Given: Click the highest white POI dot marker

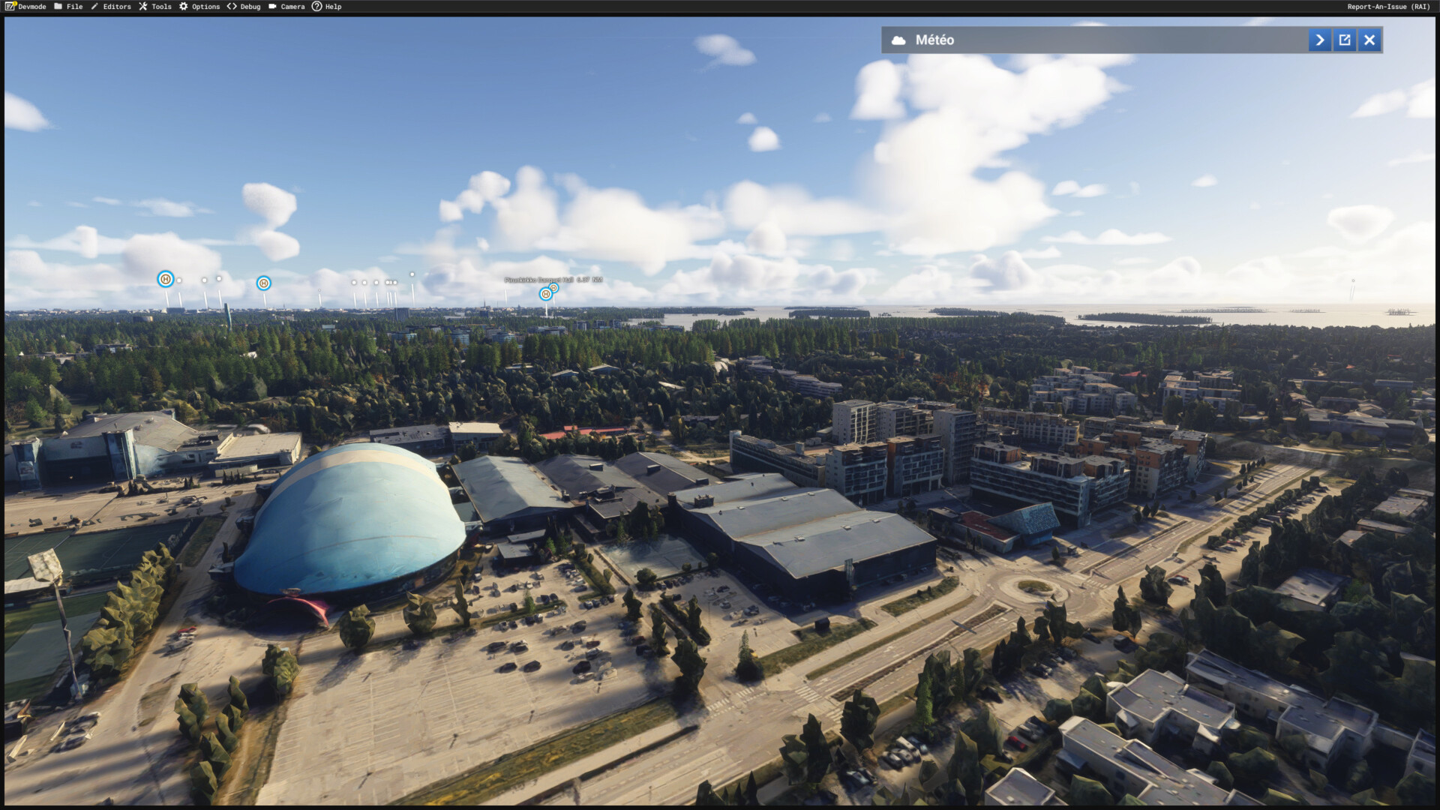Looking at the screenshot, I should [x=412, y=274].
